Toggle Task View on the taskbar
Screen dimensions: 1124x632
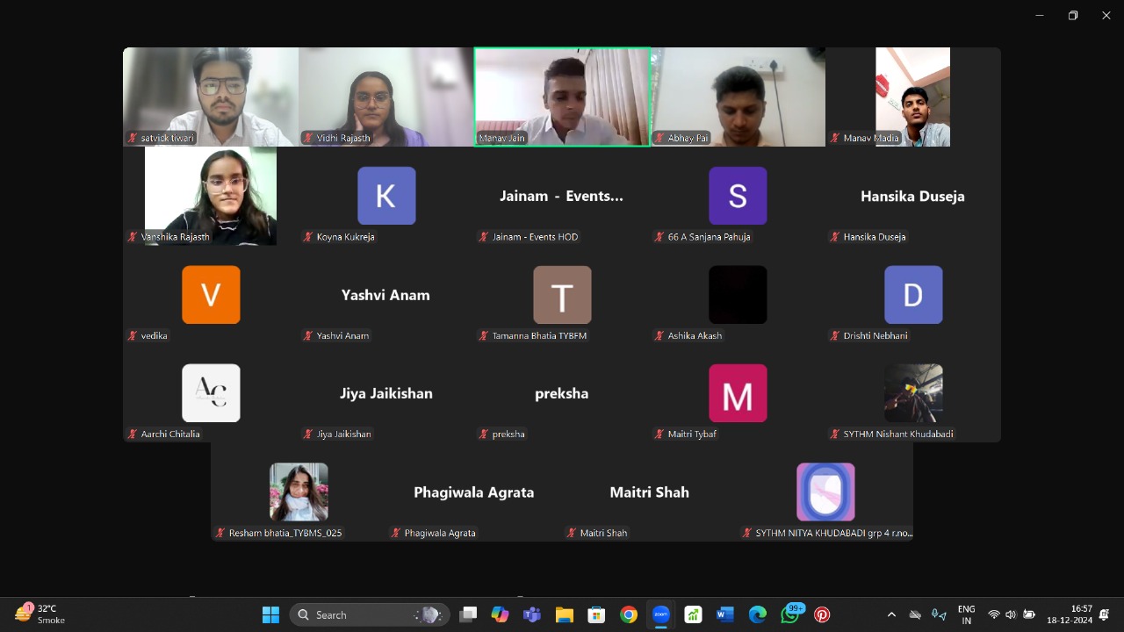click(467, 614)
